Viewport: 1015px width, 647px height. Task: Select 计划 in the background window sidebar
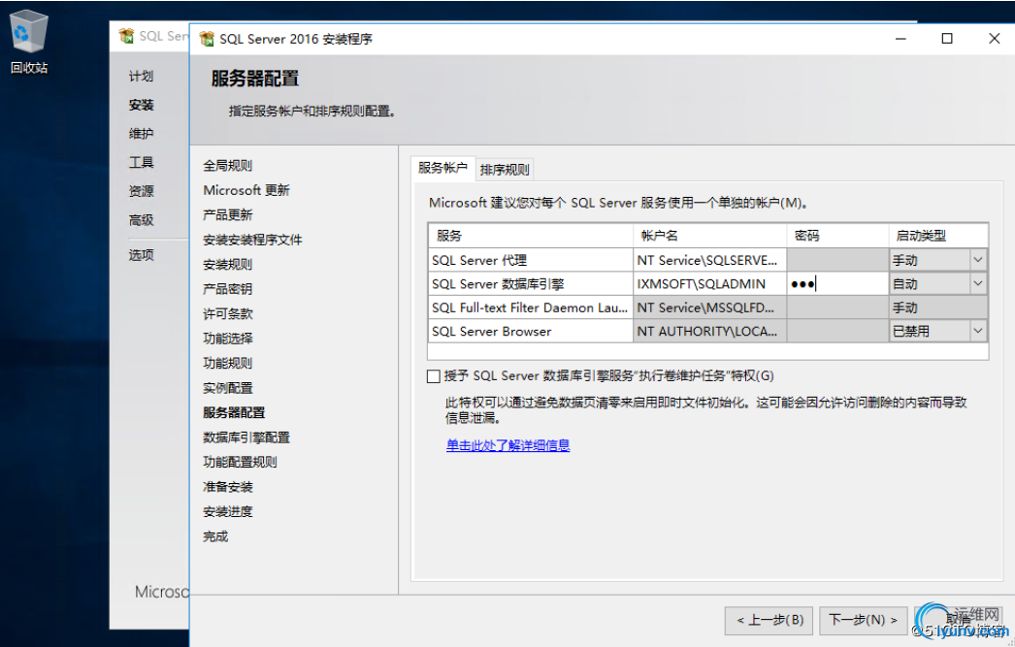141,77
